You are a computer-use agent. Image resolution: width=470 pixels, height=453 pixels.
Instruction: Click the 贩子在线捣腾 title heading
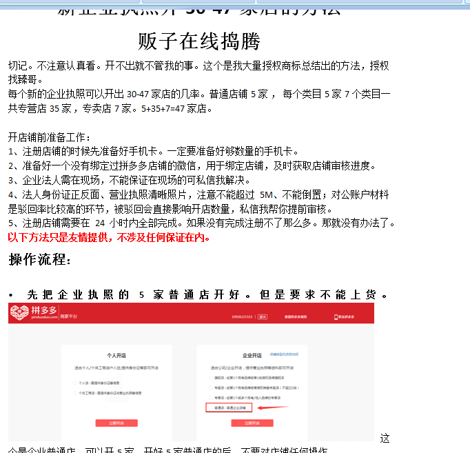pos(199,41)
